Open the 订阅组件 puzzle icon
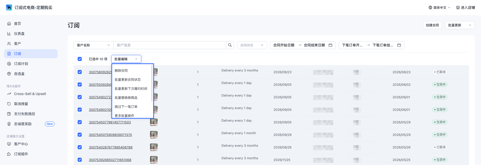Image resolution: width=481 pixels, height=165 pixels. (x=9, y=154)
